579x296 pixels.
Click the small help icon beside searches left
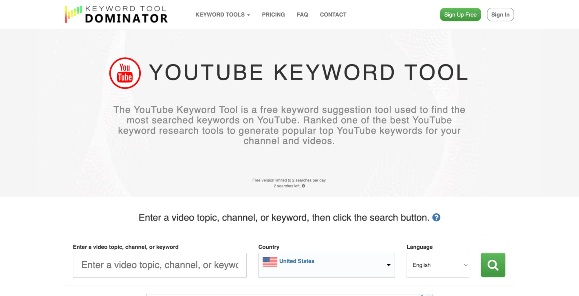[x=303, y=186]
